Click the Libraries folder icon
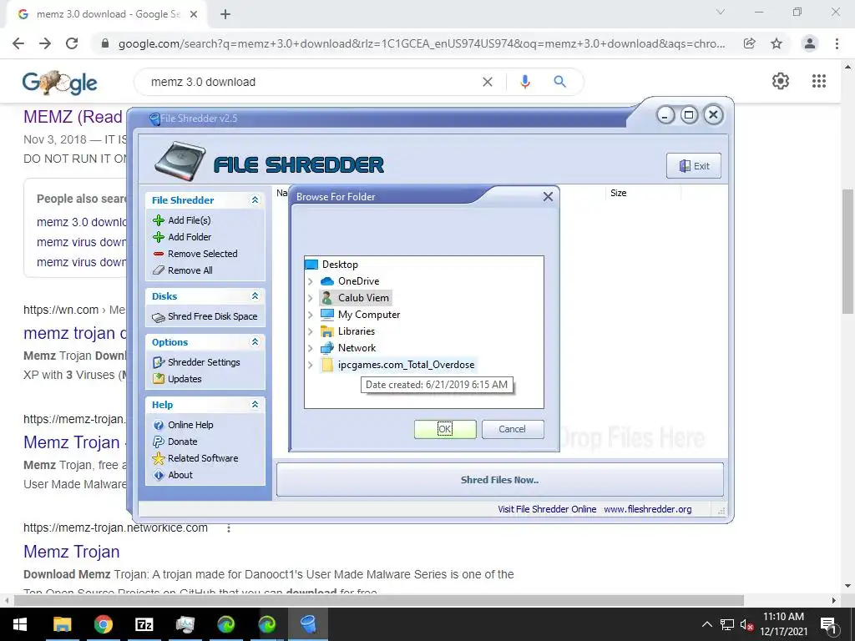Image resolution: width=855 pixels, height=641 pixels. [x=326, y=331]
